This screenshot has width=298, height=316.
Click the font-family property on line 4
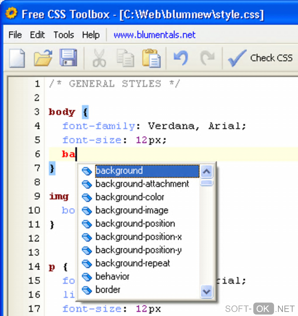pyautogui.click(x=99, y=126)
